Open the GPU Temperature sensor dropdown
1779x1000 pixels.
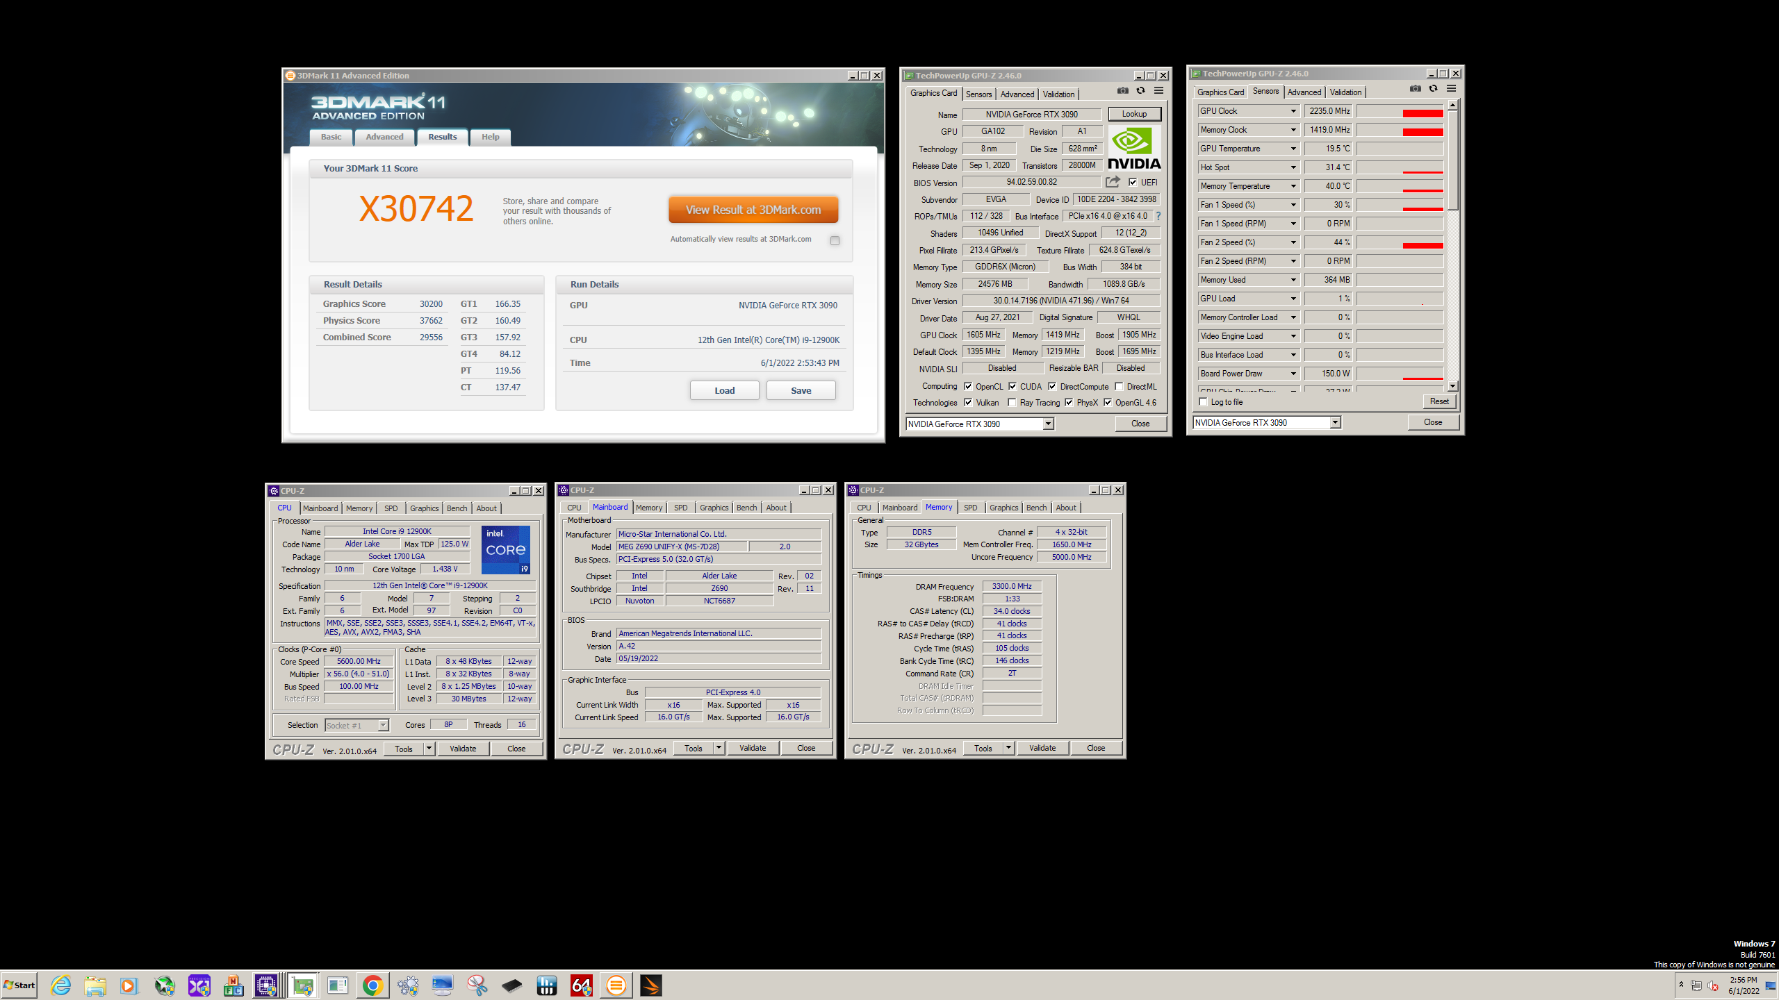tap(1293, 149)
